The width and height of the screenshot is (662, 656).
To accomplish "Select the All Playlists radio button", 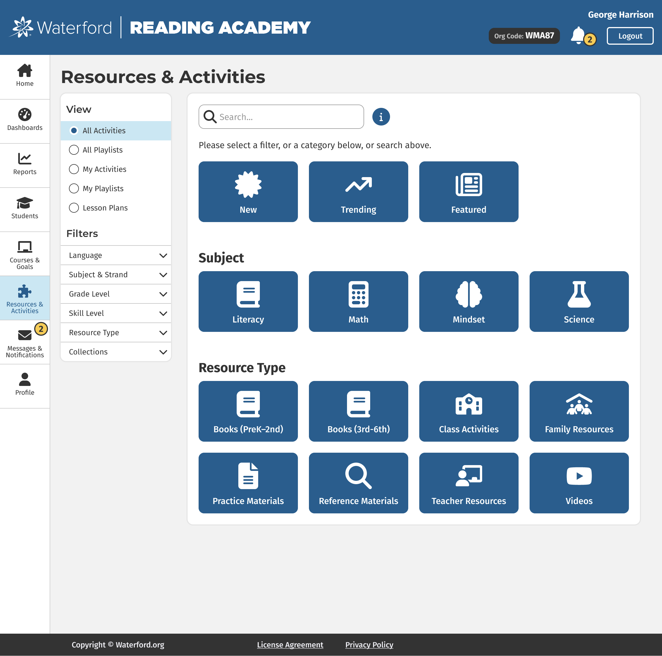I will tap(74, 150).
